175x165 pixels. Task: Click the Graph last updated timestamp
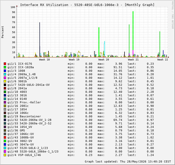[128, 161]
